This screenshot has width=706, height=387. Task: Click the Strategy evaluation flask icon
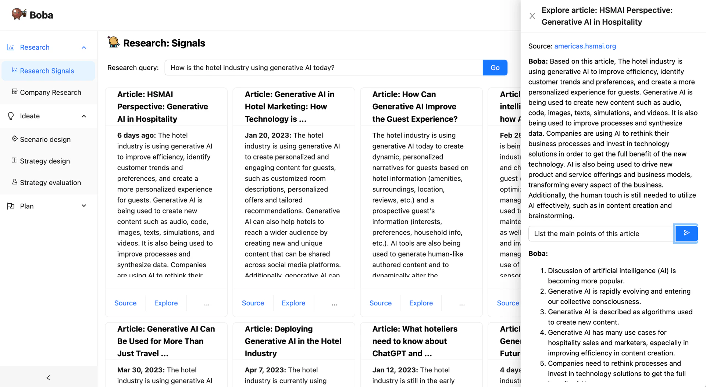[15, 182]
